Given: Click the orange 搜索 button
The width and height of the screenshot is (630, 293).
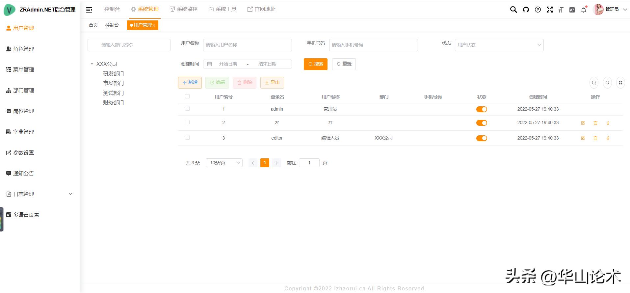Looking at the screenshot, I should tap(316, 64).
